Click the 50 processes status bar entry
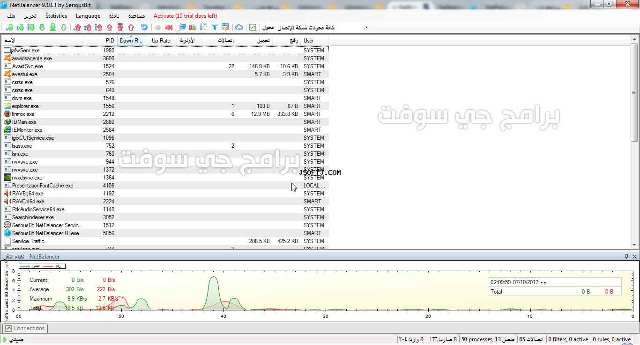 (487, 339)
